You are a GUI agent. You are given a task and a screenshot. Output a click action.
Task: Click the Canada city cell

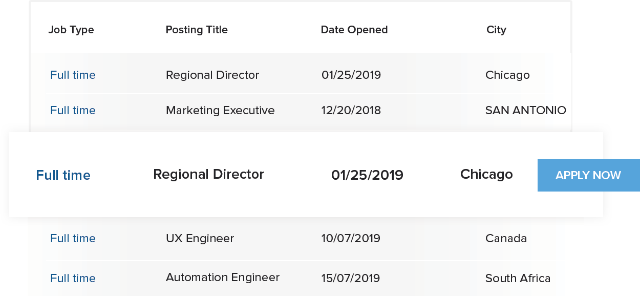click(x=506, y=238)
